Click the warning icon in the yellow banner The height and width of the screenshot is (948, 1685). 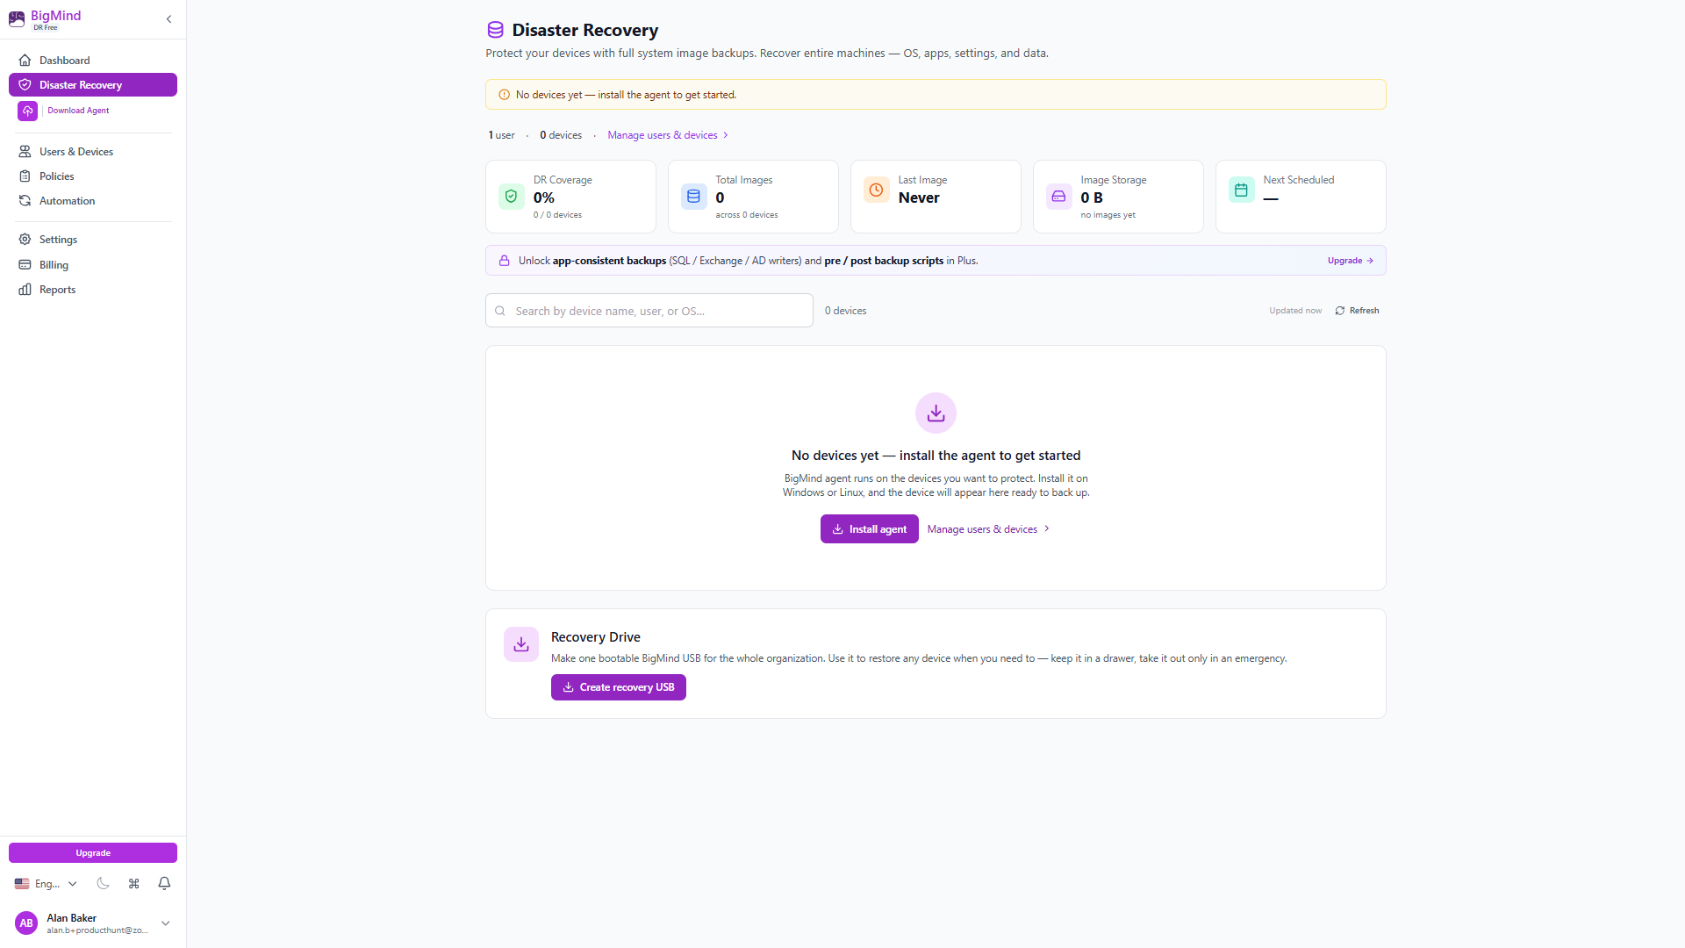pyautogui.click(x=504, y=95)
